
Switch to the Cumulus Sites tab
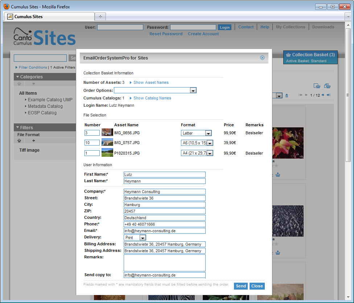(49, 16)
